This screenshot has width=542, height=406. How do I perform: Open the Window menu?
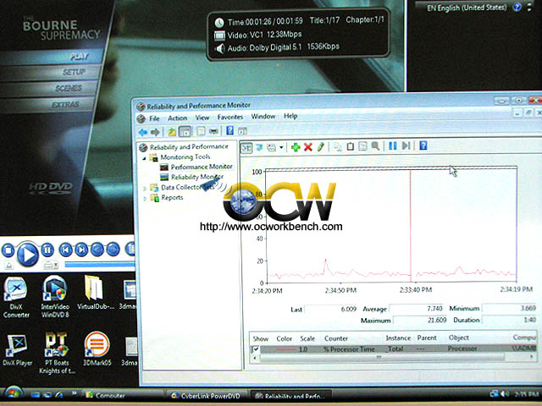(x=263, y=117)
